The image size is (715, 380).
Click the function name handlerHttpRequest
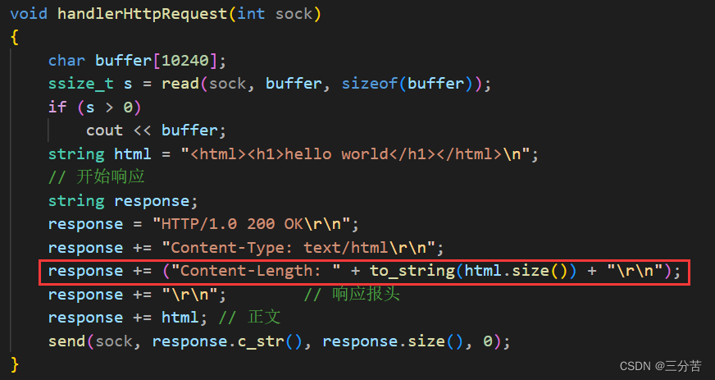click(x=142, y=14)
